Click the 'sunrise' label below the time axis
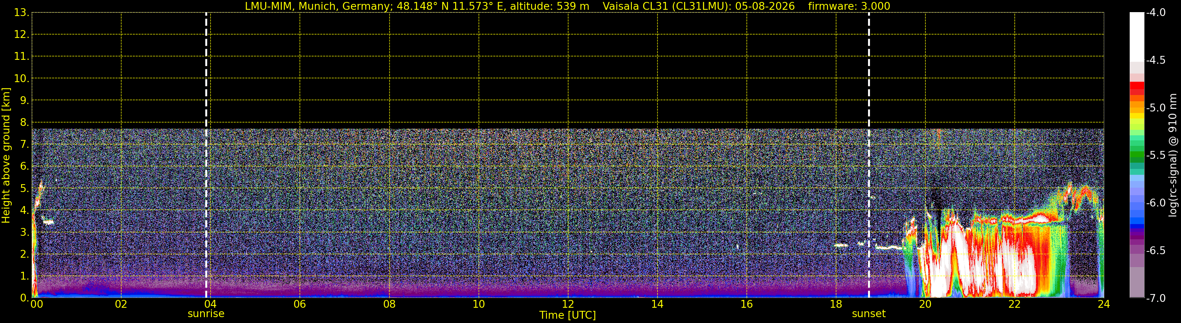 [206, 314]
